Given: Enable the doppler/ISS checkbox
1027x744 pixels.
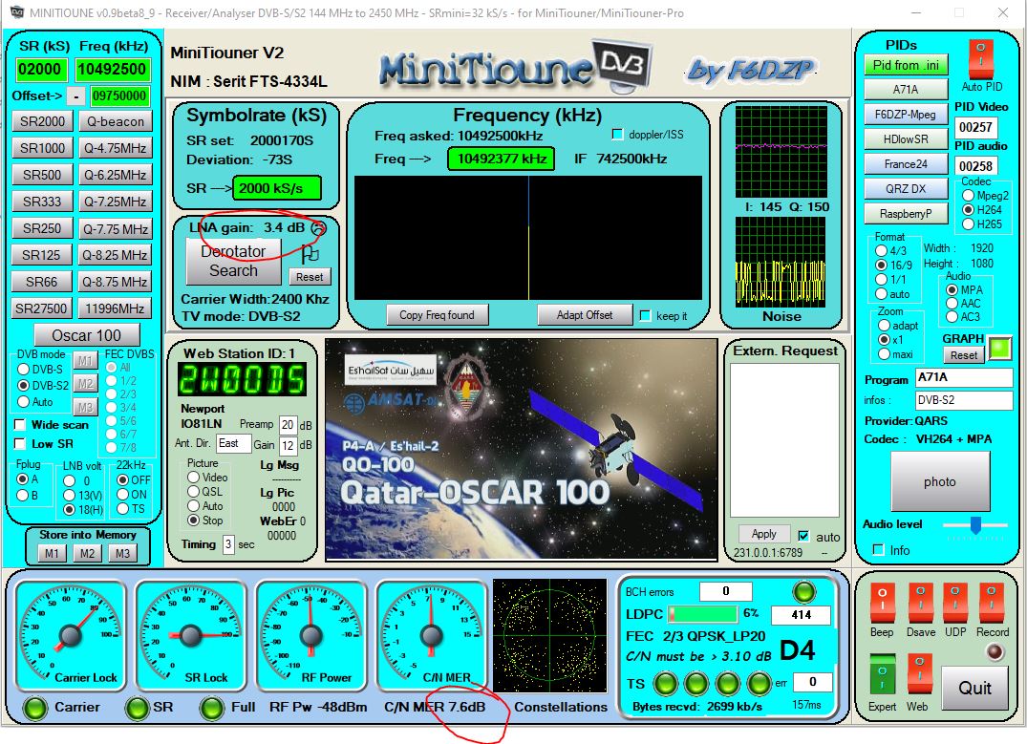Looking at the screenshot, I should (x=617, y=135).
